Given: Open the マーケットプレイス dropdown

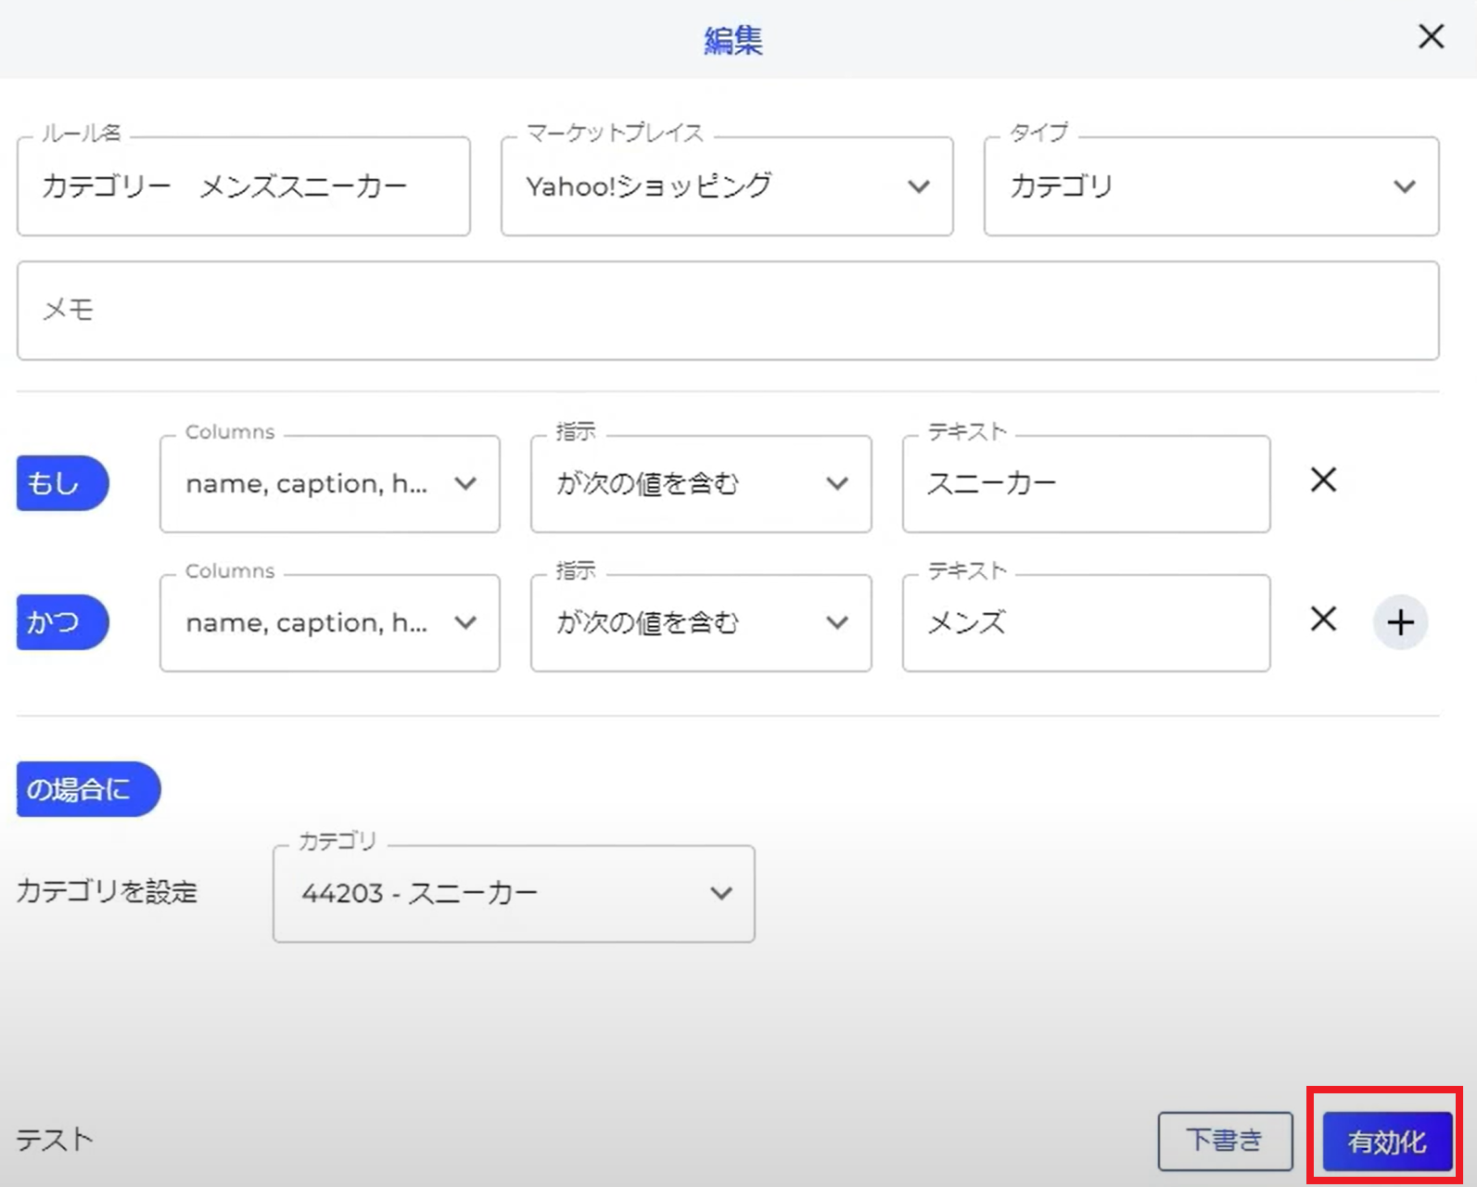Looking at the screenshot, I should (727, 186).
